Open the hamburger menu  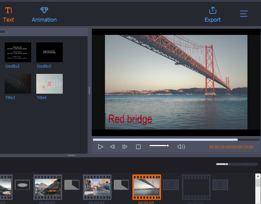coord(244,14)
